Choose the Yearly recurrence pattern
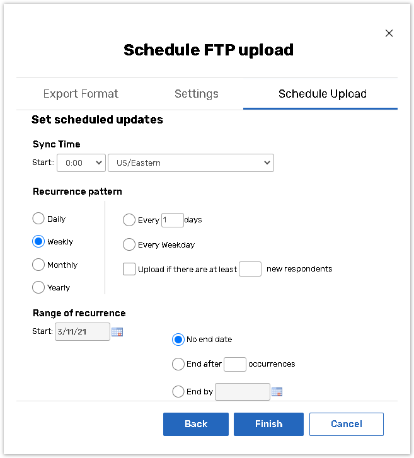The width and height of the screenshot is (414, 458). coord(38,288)
